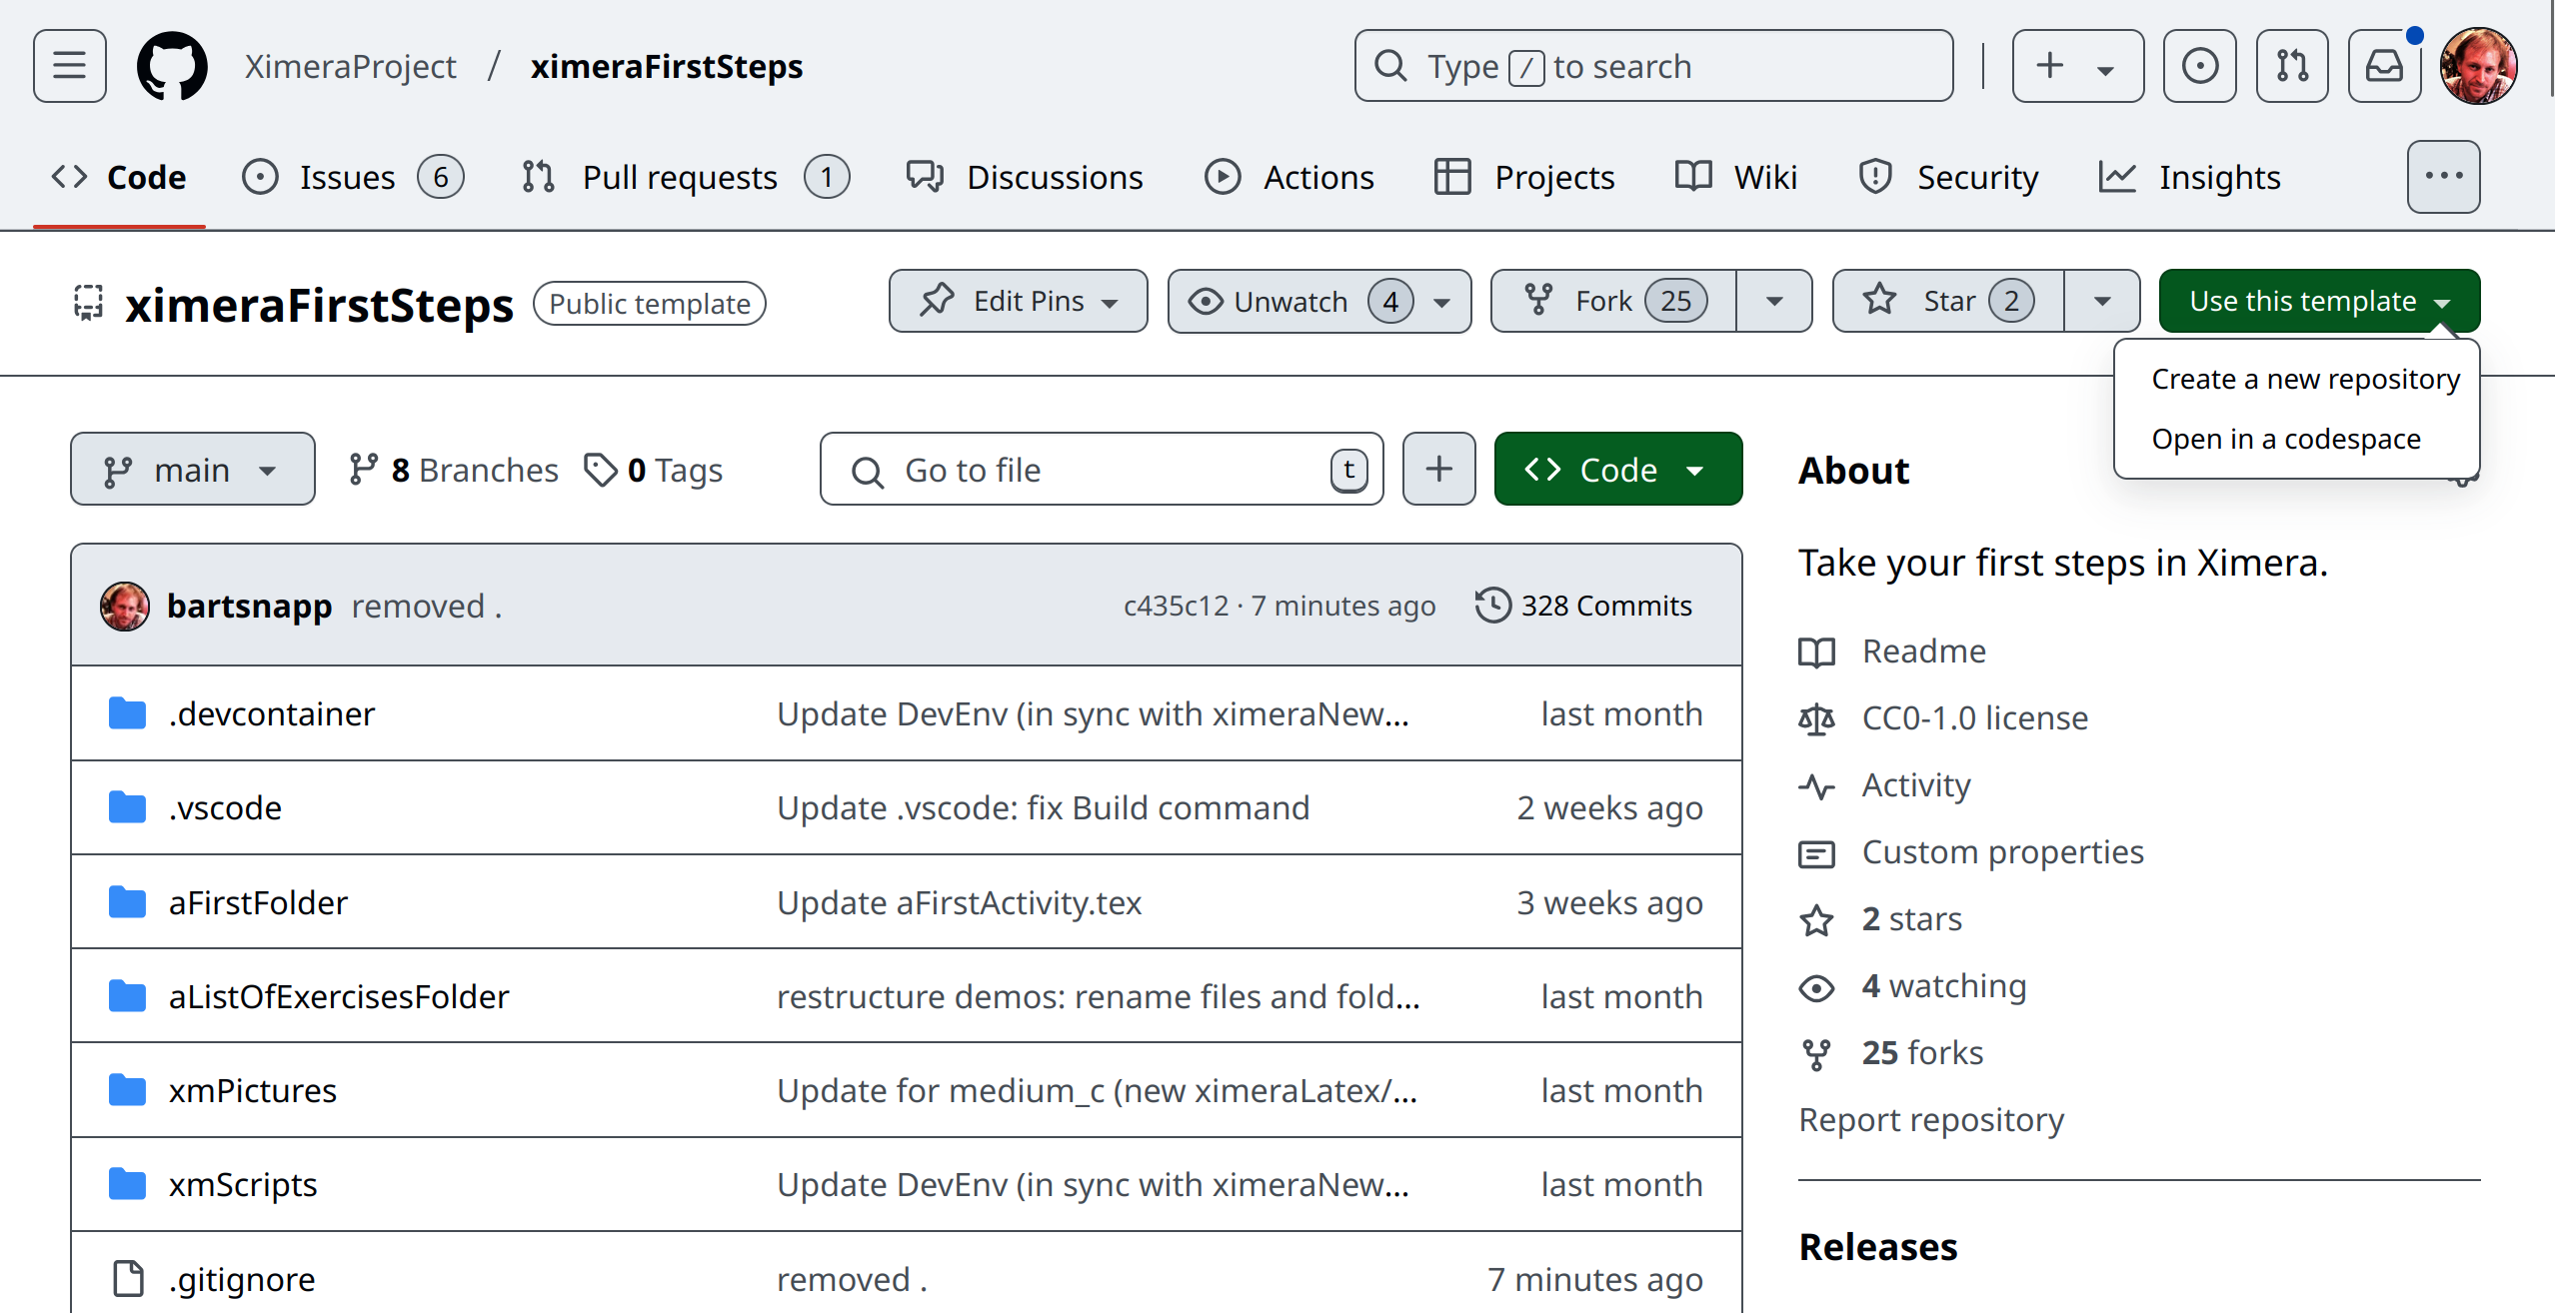Open the aFirstFolder directory

point(258,902)
